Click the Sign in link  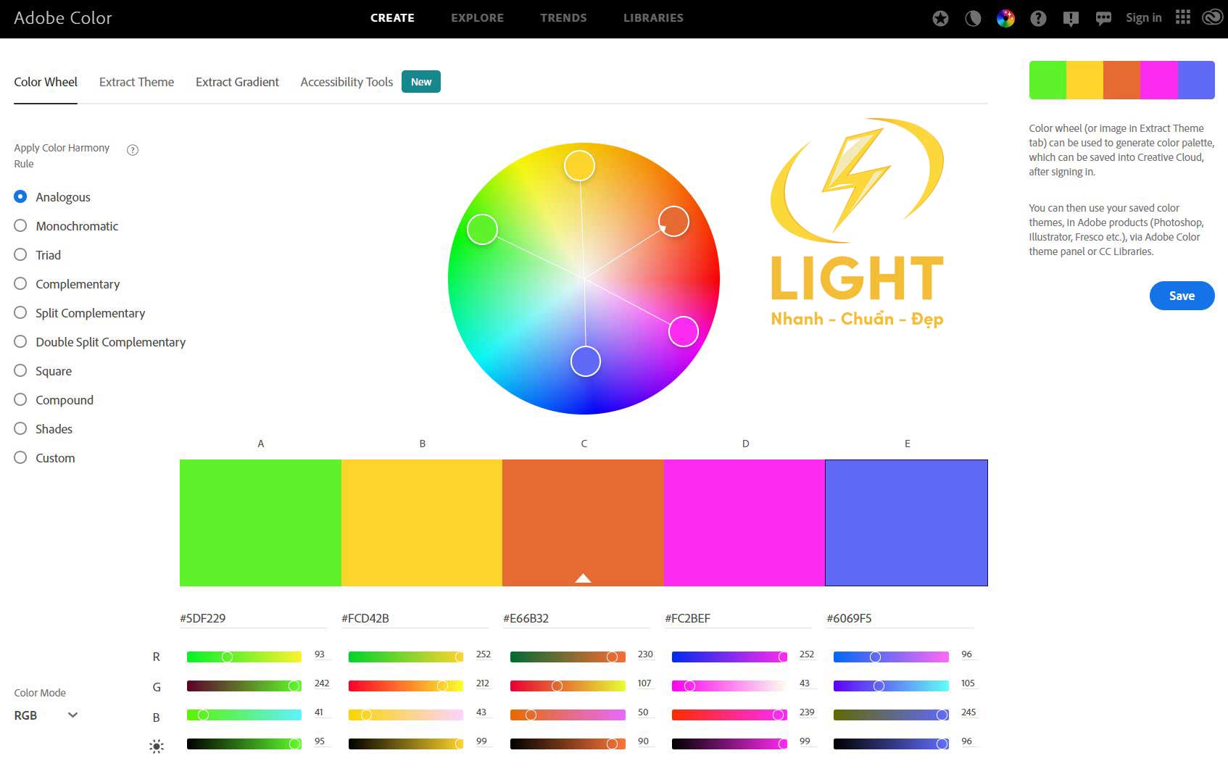tap(1143, 18)
